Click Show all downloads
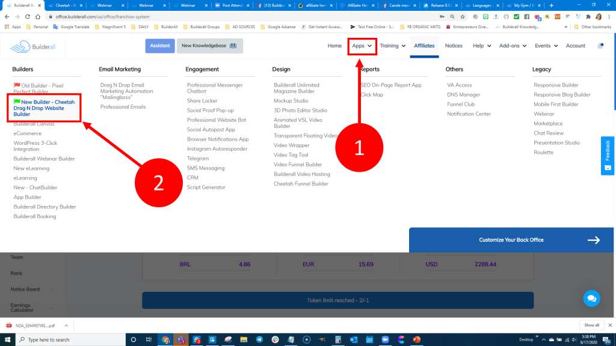 (591, 325)
